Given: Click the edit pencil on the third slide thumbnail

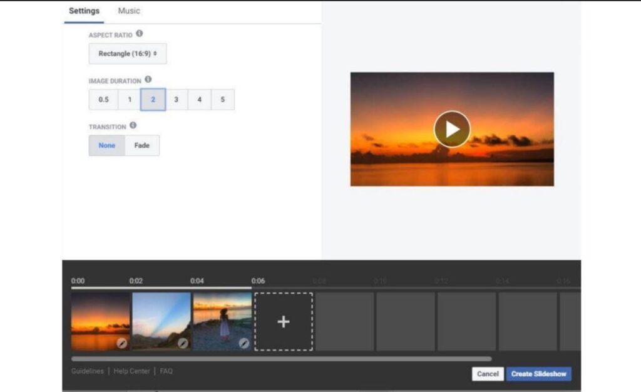Looking at the screenshot, I should (x=244, y=343).
